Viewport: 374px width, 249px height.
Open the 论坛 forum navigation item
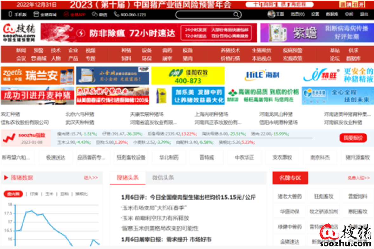[x=335, y=58]
